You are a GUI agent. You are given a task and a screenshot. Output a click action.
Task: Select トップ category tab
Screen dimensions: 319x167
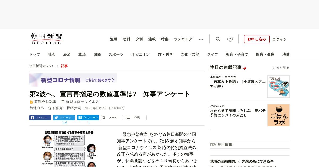(35, 55)
